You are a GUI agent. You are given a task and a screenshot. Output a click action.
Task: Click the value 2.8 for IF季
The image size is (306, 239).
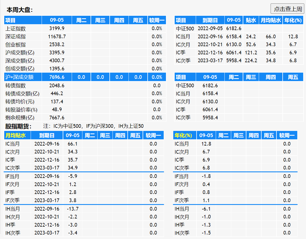(x=73, y=192)
